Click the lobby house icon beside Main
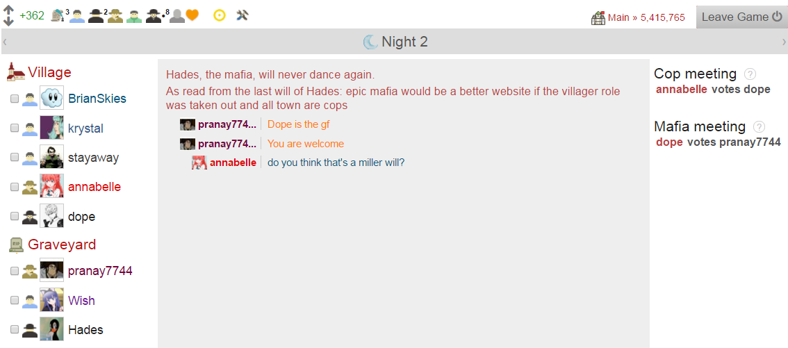 (x=598, y=18)
